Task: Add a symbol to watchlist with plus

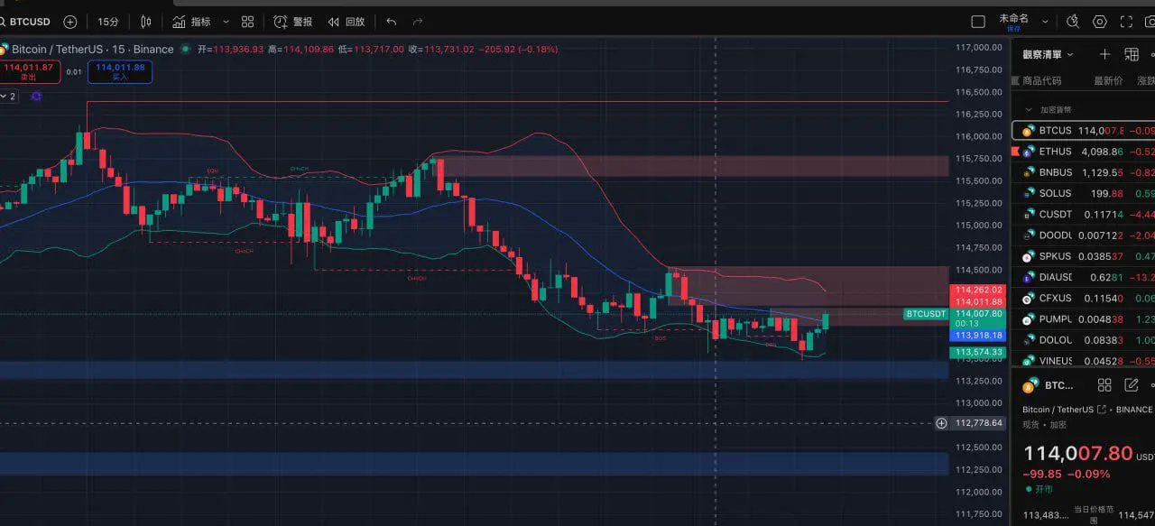Action: pos(1104,54)
